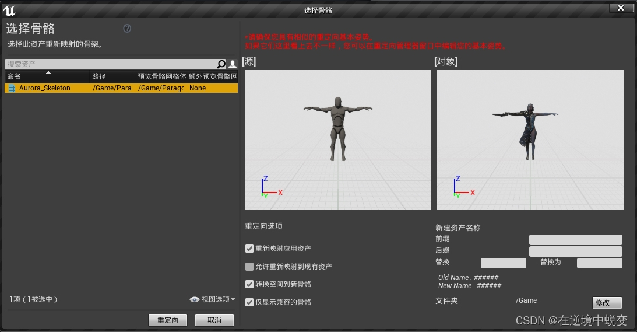637x332 pixels.
Task: Toggle 转换空间到新骨骼 checkbox
Action: pyautogui.click(x=249, y=284)
